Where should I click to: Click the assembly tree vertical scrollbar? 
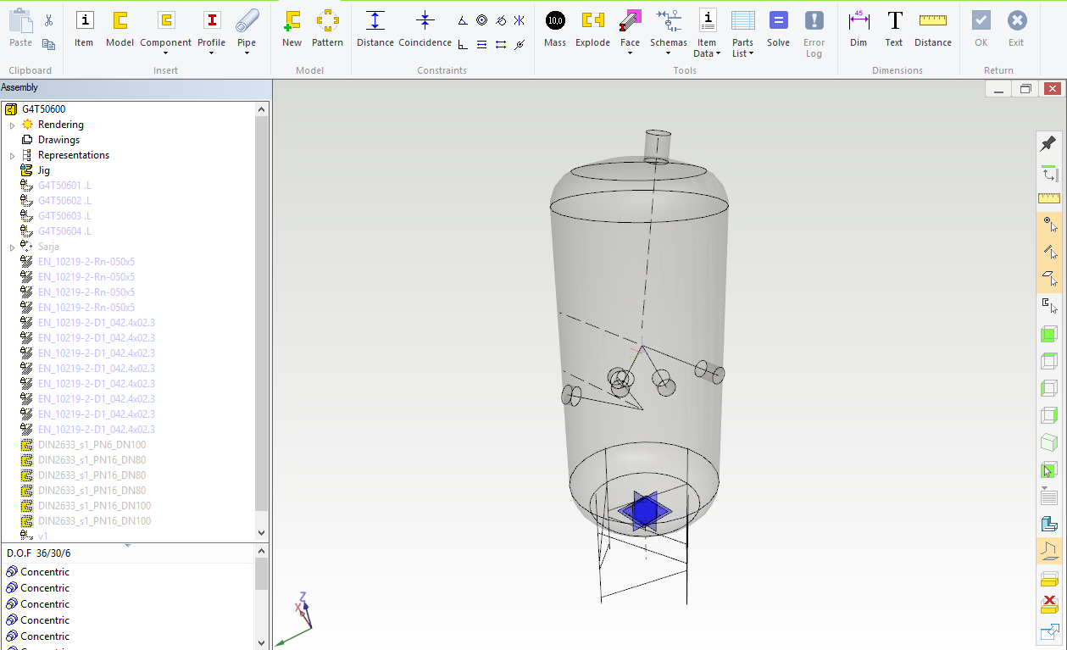pos(261,314)
